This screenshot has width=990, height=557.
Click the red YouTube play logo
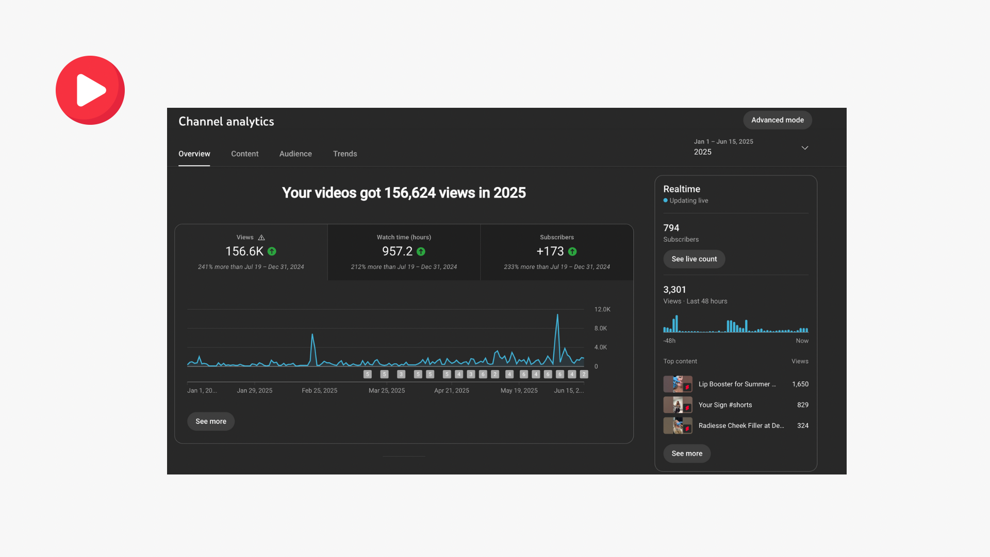coord(90,90)
